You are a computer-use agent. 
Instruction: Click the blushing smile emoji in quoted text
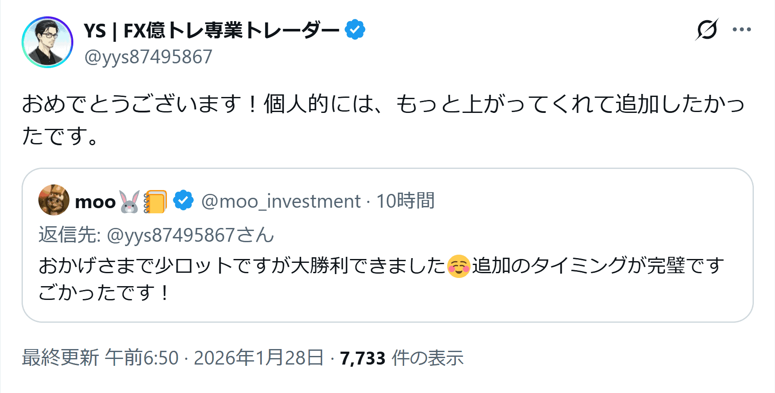[458, 266]
